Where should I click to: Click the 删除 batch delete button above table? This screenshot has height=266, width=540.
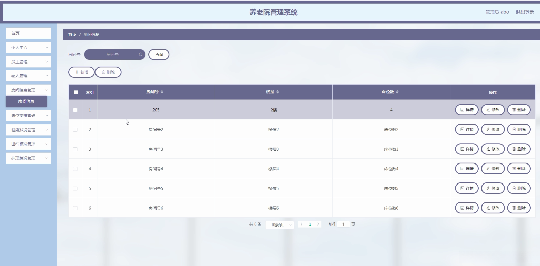point(108,72)
